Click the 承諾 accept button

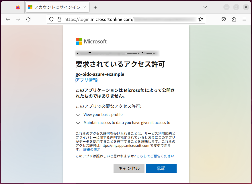click(161, 168)
